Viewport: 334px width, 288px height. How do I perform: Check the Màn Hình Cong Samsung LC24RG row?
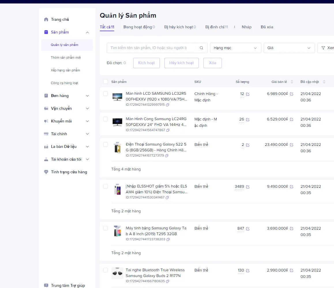106,119
